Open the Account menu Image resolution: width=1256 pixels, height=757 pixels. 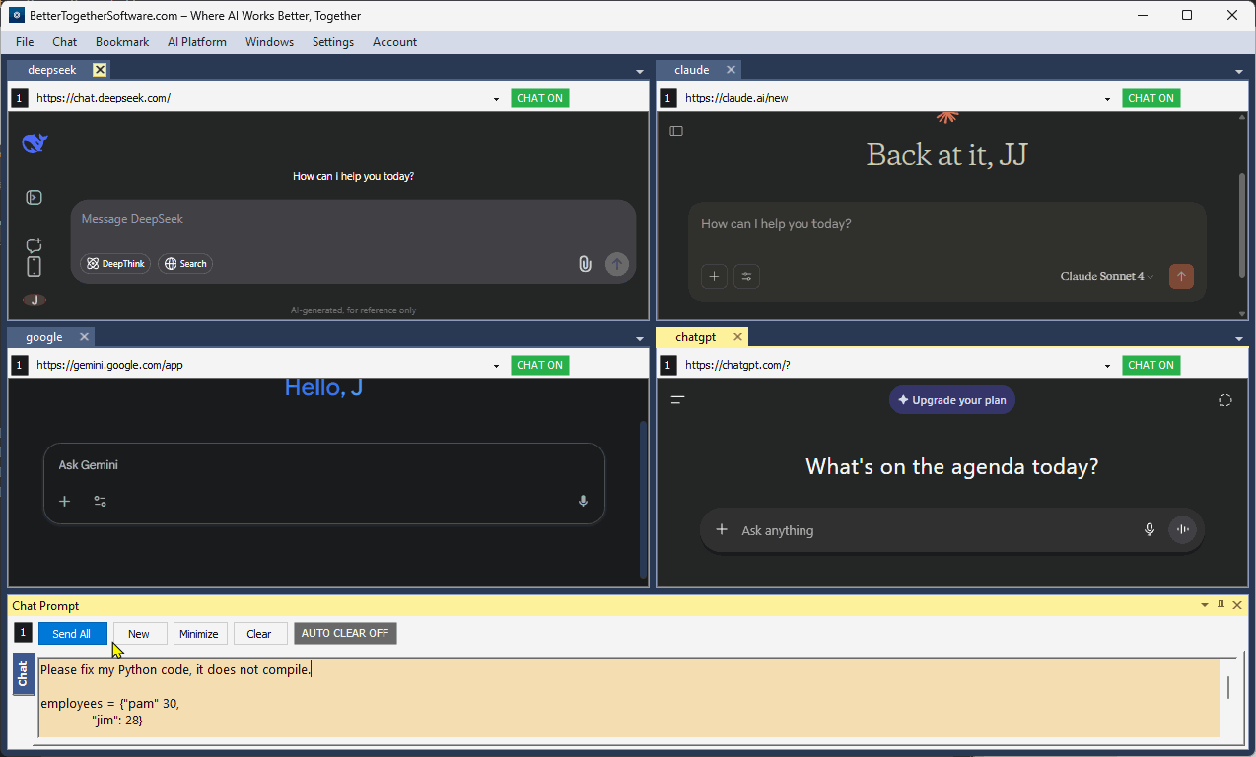[x=395, y=42]
